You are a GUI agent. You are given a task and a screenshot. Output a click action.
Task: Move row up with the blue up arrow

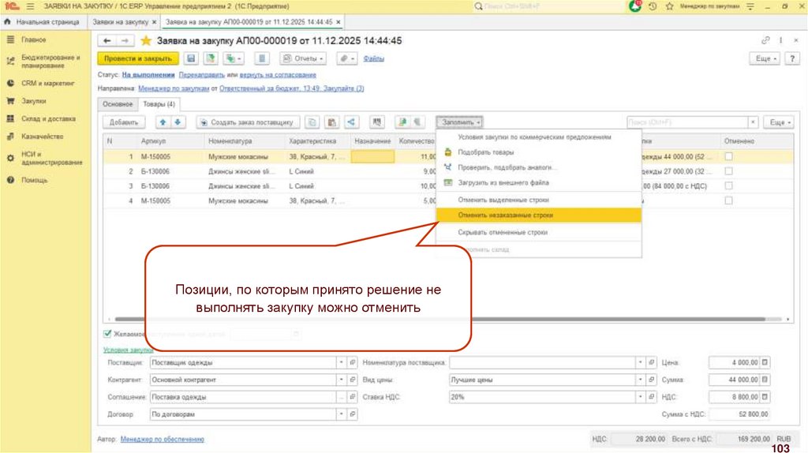point(163,122)
